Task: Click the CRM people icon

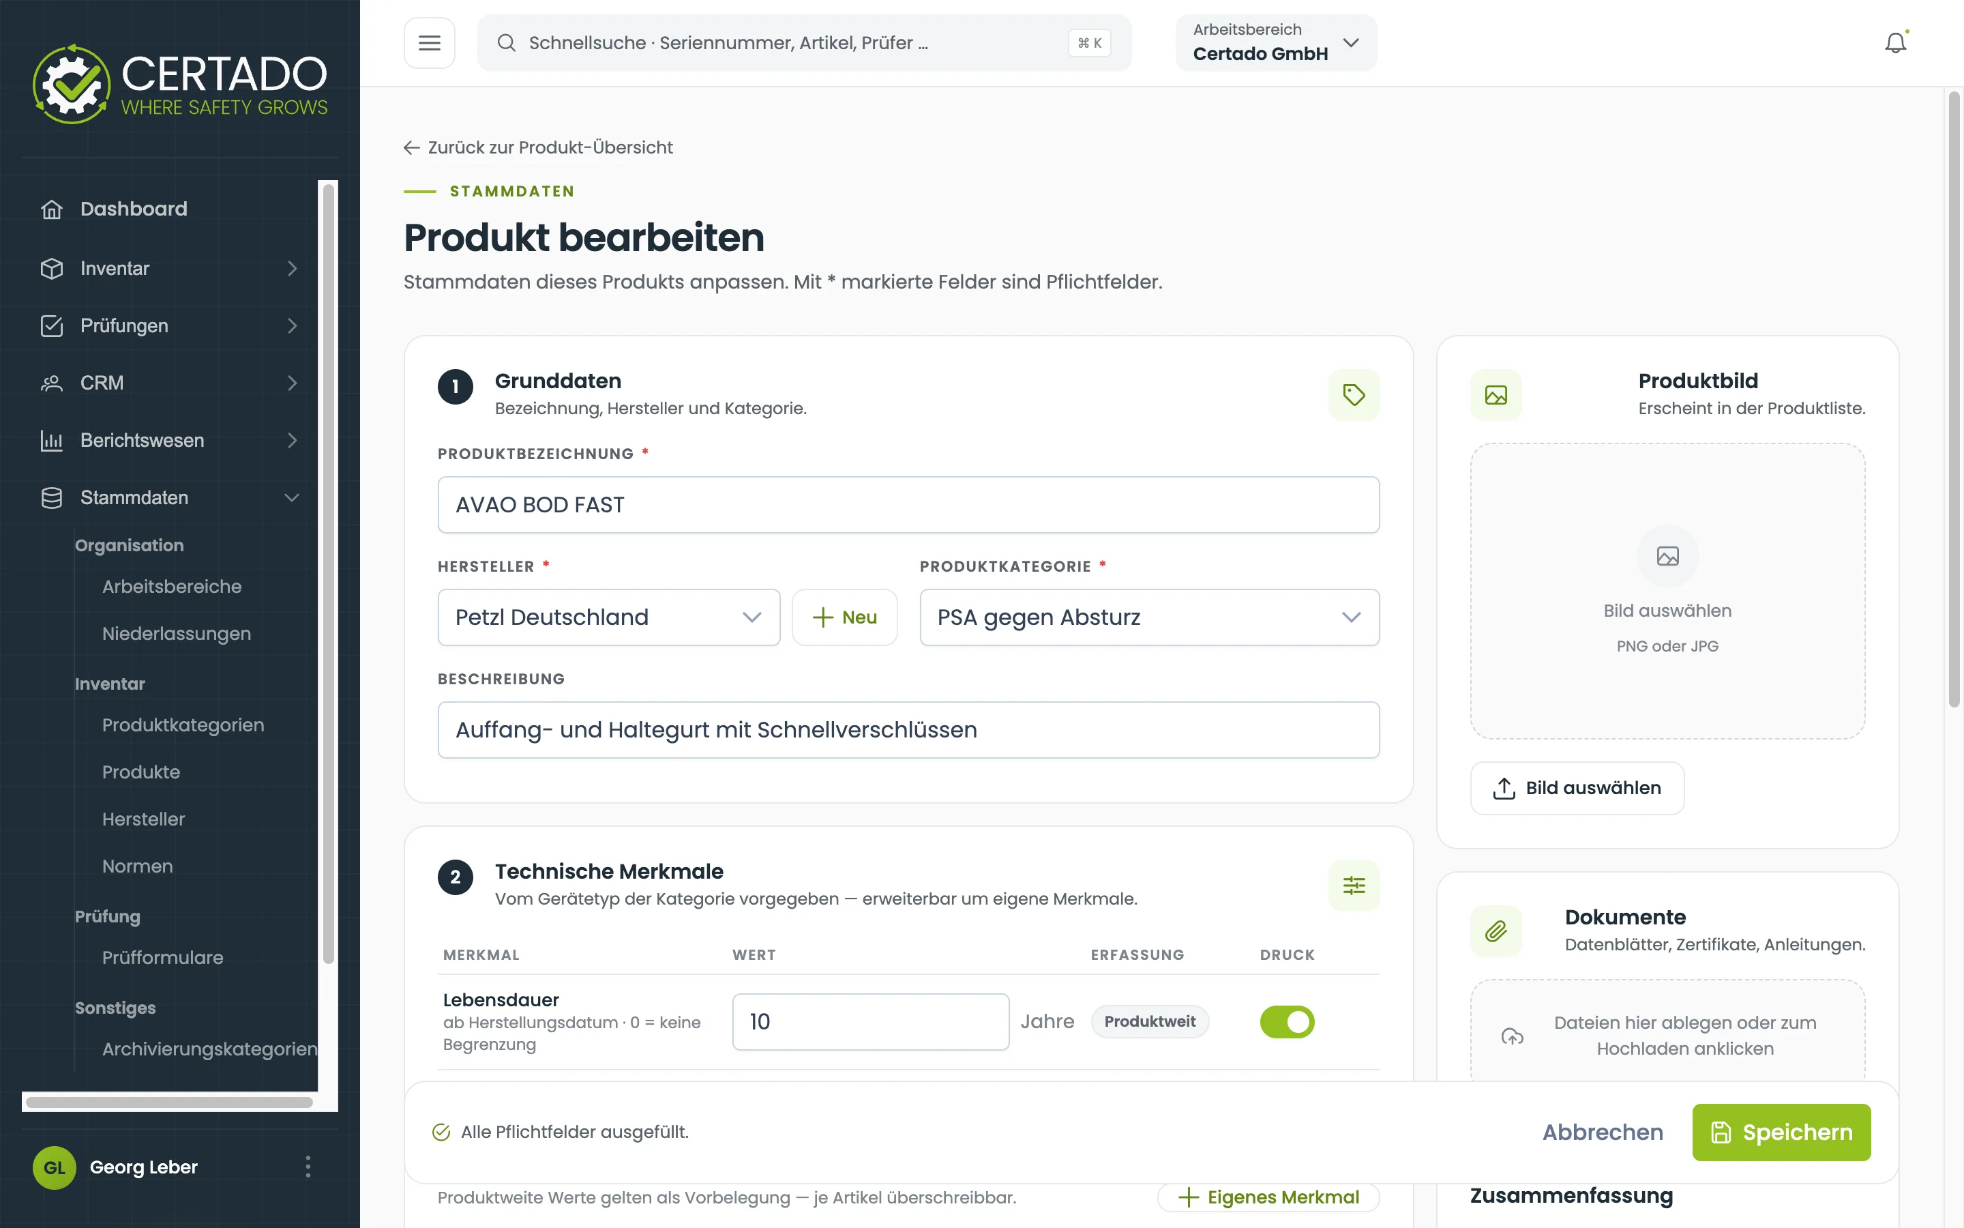Action: pos(52,383)
